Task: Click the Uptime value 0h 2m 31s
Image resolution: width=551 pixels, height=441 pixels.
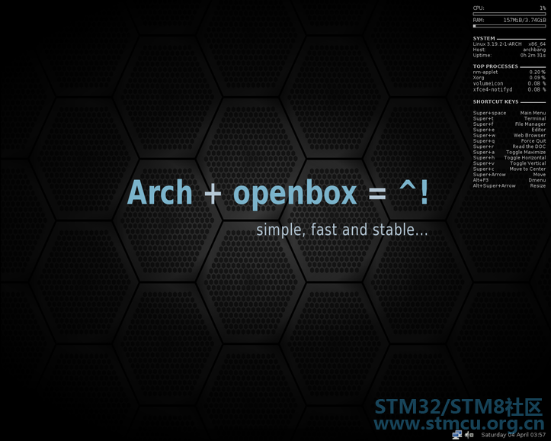Action: coord(533,55)
